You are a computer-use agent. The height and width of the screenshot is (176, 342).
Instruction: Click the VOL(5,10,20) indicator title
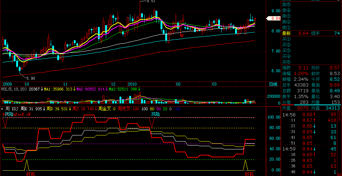point(15,89)
